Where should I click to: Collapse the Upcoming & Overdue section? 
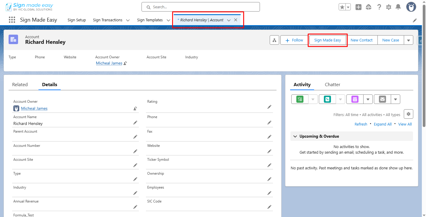click(295, 136)
